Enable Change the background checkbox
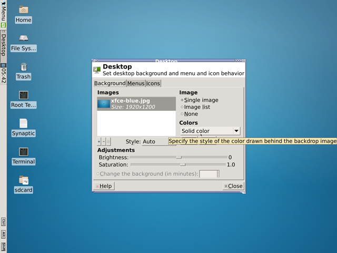This screenshot has width=337, height=253. (x=98, y=173)
